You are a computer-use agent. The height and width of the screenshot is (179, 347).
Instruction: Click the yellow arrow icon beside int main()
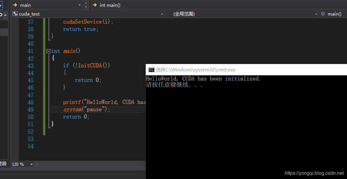[95, 5]
